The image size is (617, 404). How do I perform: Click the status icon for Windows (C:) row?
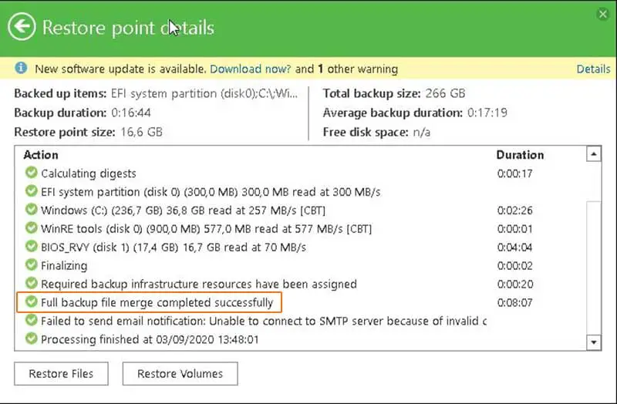tap(31, 209)
